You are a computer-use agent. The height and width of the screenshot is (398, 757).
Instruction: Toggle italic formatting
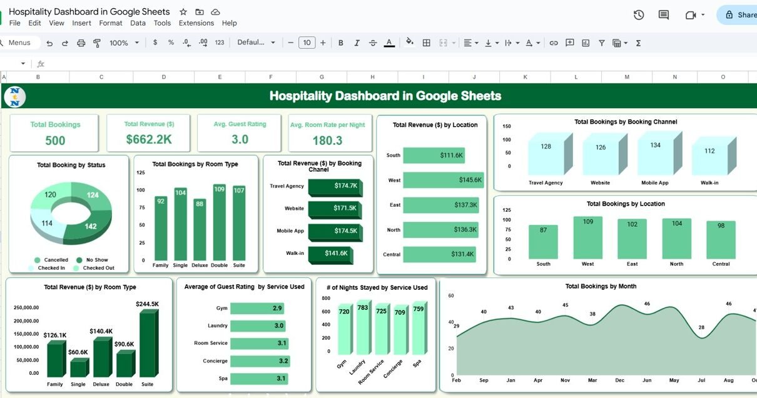click(x=357, y=43)
